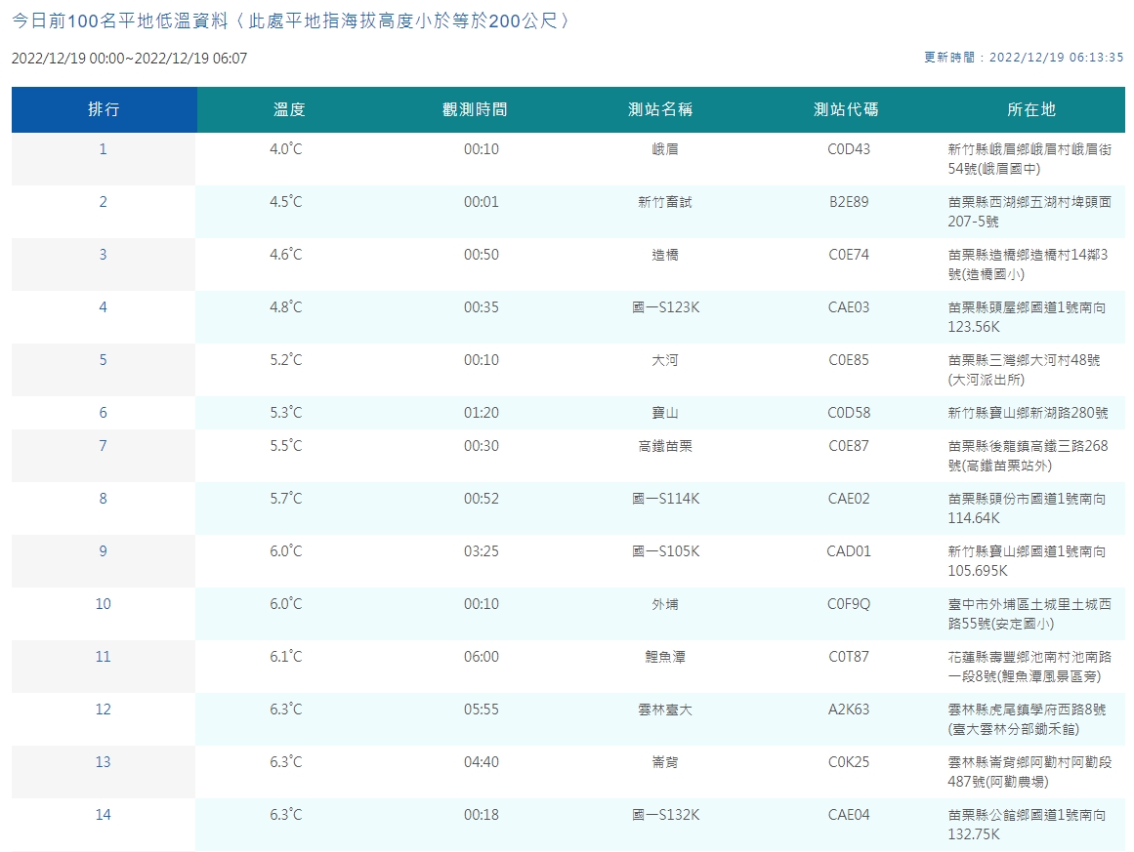Select station name 外埔

coord(665,605)
